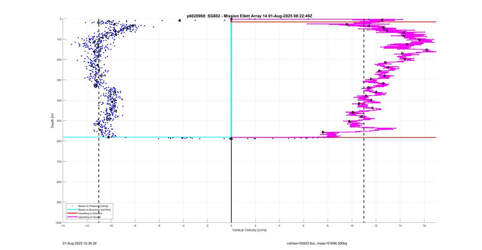The image size is (482, 250).
Task: Click depth tick label '200'
Action: click(x=59, y=59)
